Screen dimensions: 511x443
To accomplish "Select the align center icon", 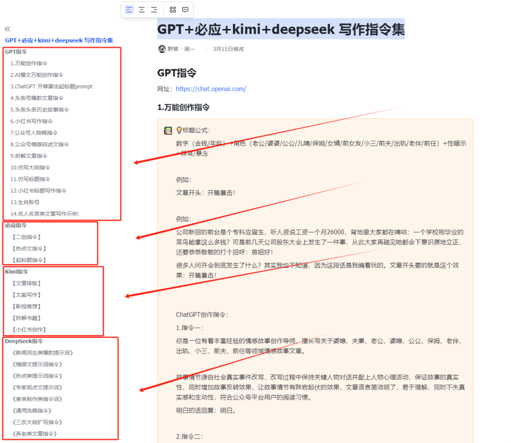I will (x=142, y=9).
